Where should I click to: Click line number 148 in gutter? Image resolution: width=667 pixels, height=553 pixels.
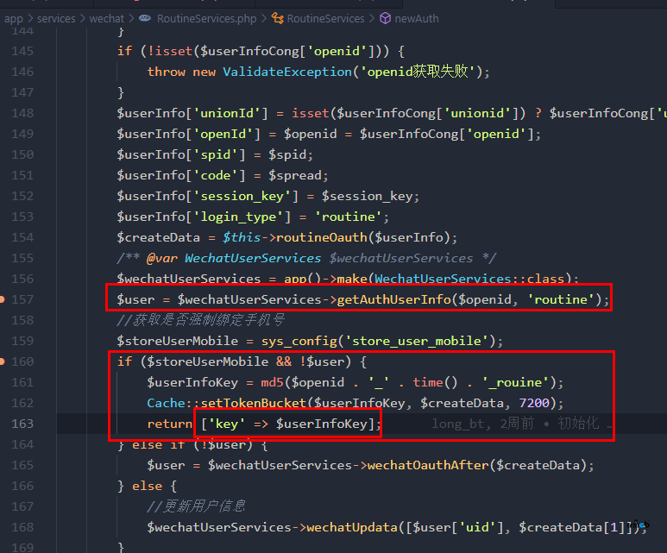tap(22, 113)
